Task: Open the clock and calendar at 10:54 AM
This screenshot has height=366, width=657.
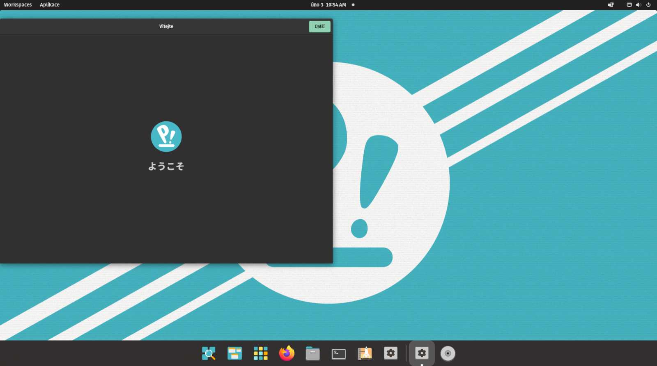Action: click(328, 5)
